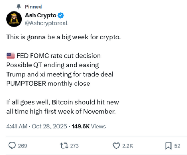
Task: Reply using the speech bubble icon
Action: pyautogui.click(x=12, y=145)
